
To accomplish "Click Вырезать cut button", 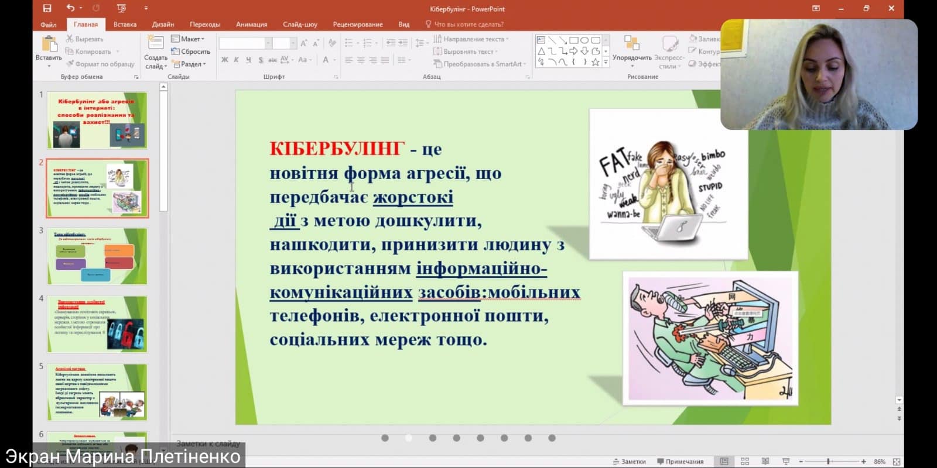I will [x=84, y=39].
